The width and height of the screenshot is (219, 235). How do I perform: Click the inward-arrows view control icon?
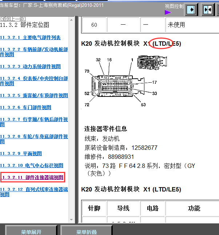[208, 10]
